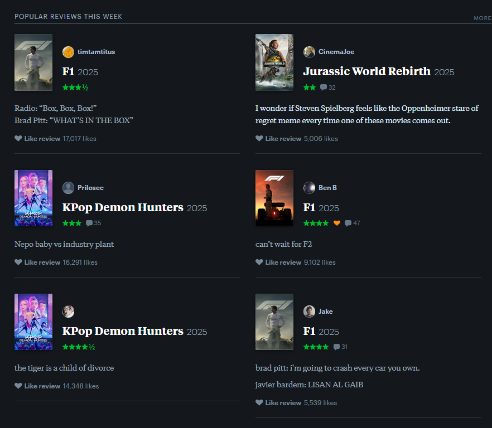Click the orange liked heart on Ben B's review
The width and height of the screenshot is (492, 428).
click(x=337, y=223)
